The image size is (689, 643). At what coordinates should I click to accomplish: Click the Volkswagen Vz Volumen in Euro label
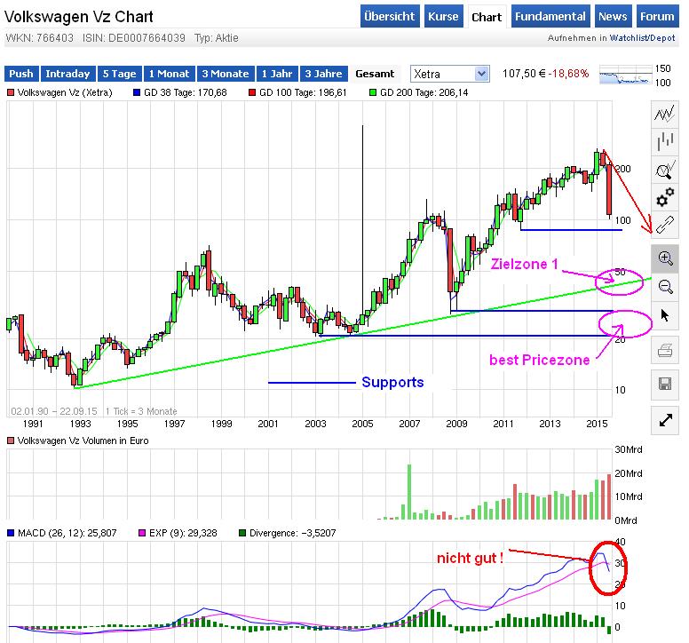coord(83,441)
